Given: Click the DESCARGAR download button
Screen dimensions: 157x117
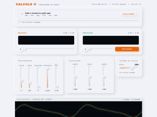Looking at the screenshot, I should pyautogui.click(x=127, y=49).
